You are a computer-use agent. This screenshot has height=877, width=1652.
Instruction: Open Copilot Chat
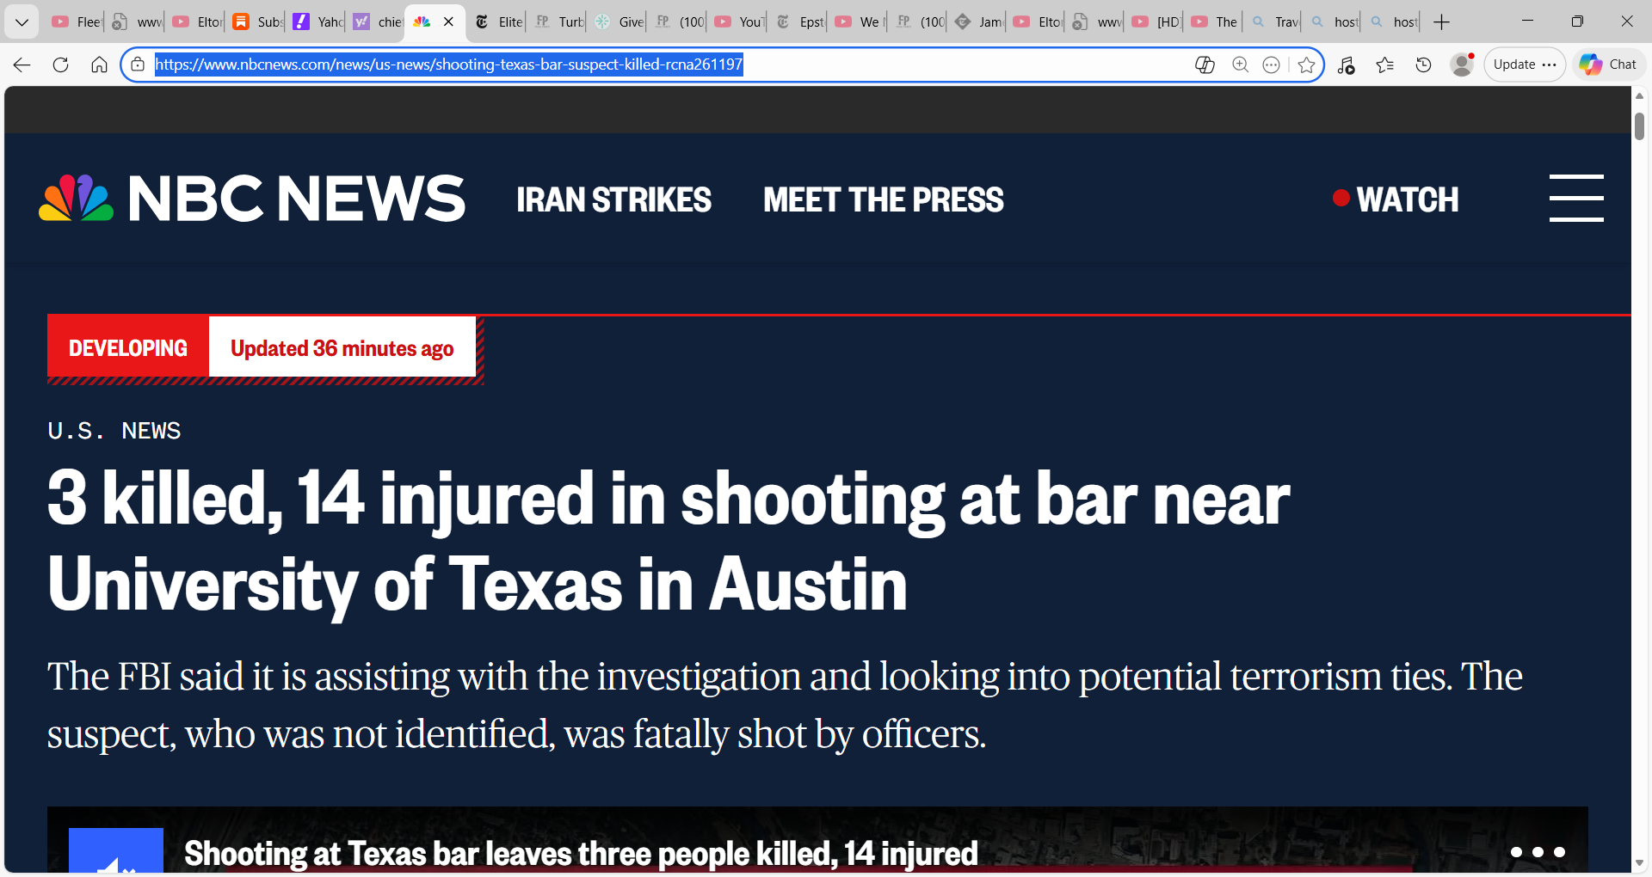(1608, 64)
